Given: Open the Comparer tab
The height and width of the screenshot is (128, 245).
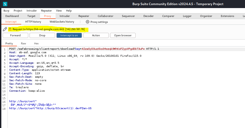Looking at the screenshot, I should click(168, 16).
